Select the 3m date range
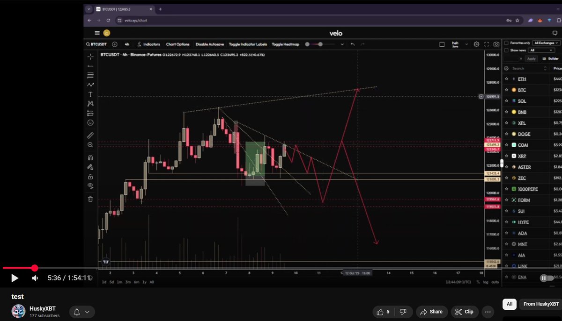The width and height of the screenshot is (562, 321). pyautogui.click(x=127, y=282)
